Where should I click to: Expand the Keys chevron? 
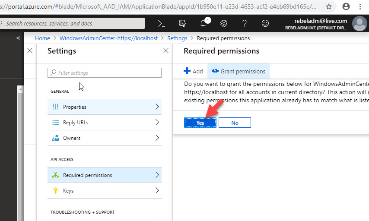pyautogui.click(x=157, y=190)
